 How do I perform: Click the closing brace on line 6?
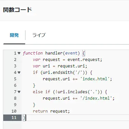coord(34,85)
